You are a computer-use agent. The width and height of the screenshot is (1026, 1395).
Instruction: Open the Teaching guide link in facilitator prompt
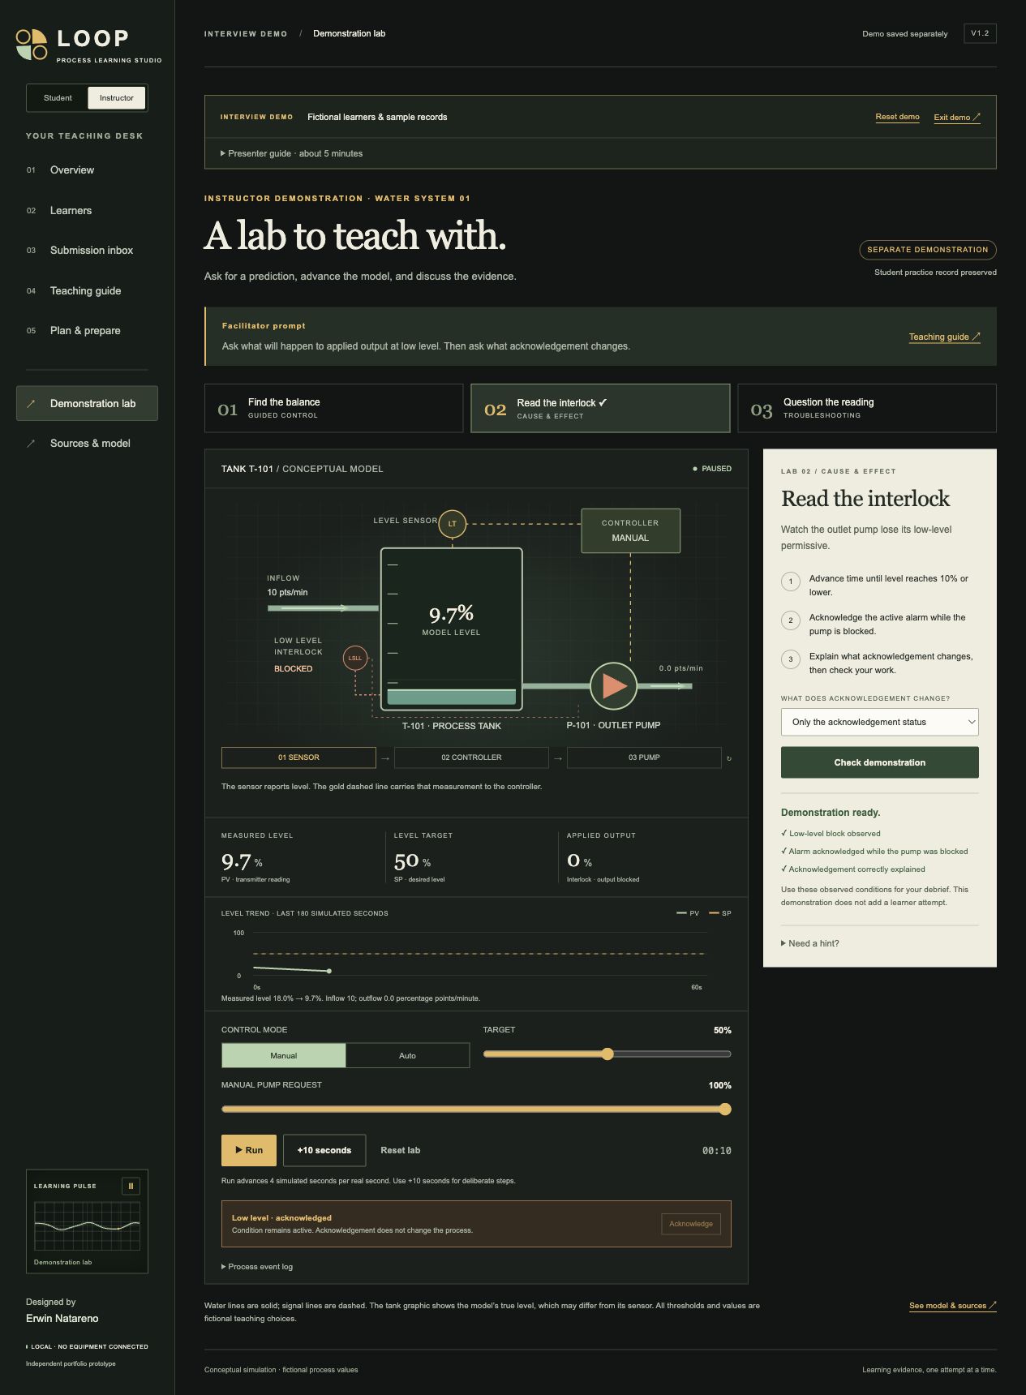(944, 337)
